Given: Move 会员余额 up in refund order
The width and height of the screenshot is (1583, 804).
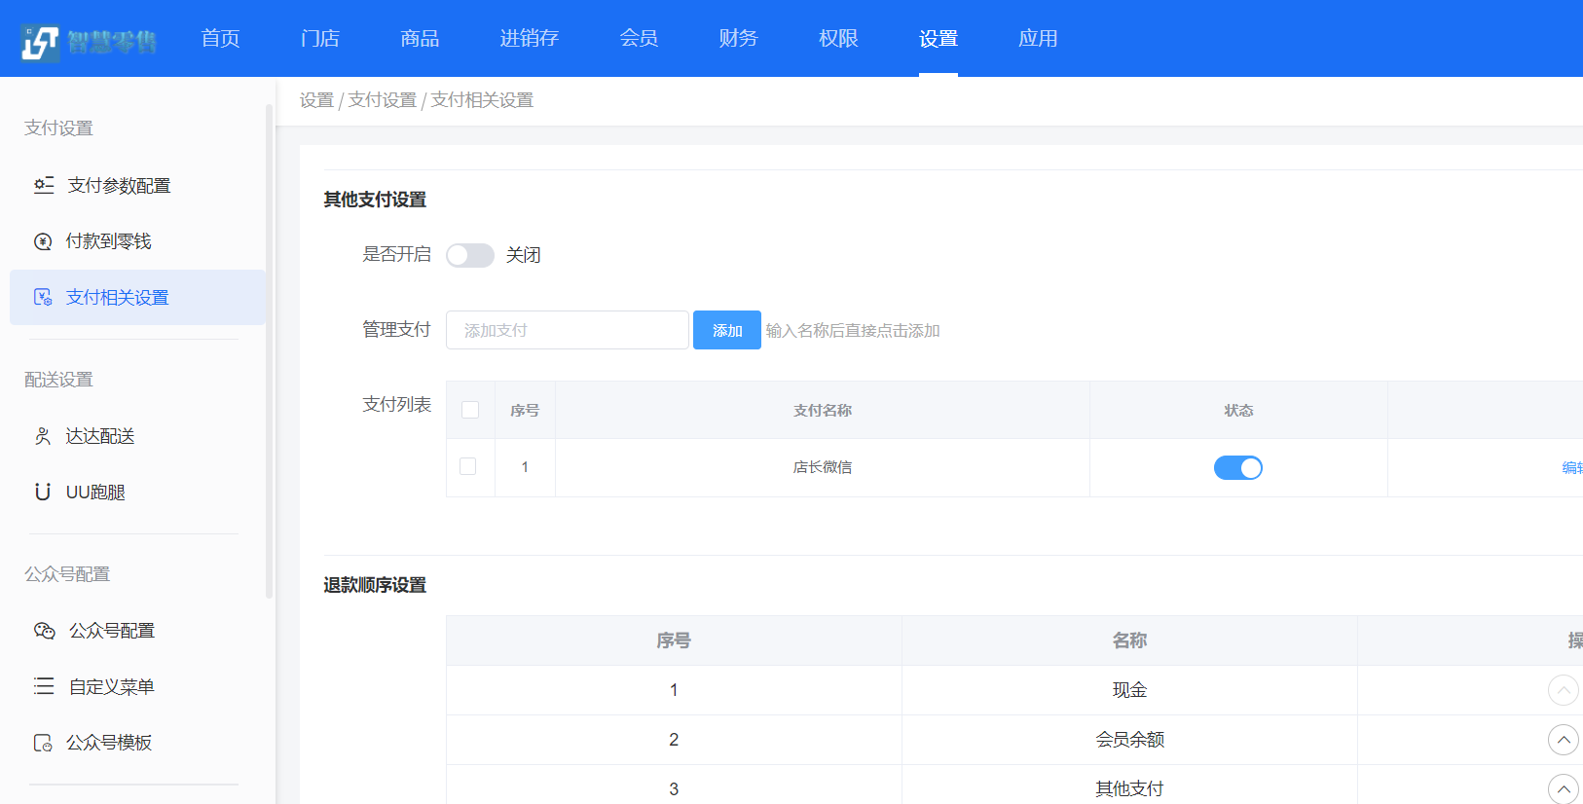Looking at the screenshot, I should tap(1563, 740).
